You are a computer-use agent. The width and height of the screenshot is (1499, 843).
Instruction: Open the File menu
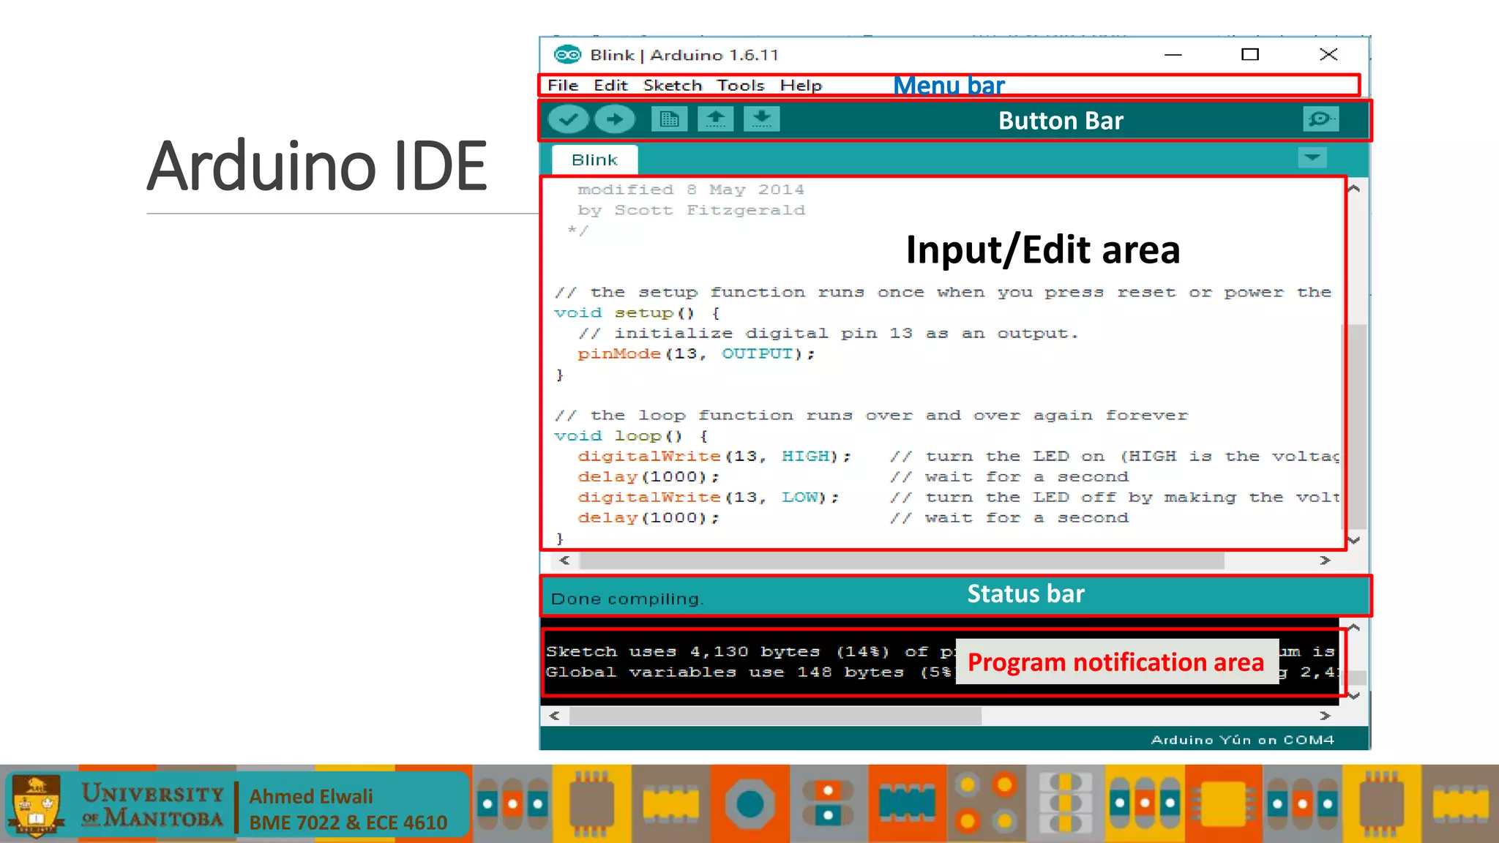(x=563, y=86)
